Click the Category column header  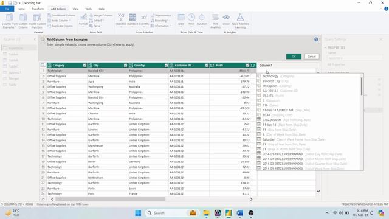click(x=67, y=65)
